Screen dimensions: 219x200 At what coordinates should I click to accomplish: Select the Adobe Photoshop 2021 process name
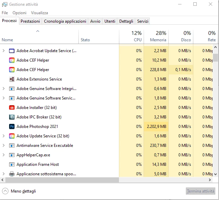coord(37,127)
